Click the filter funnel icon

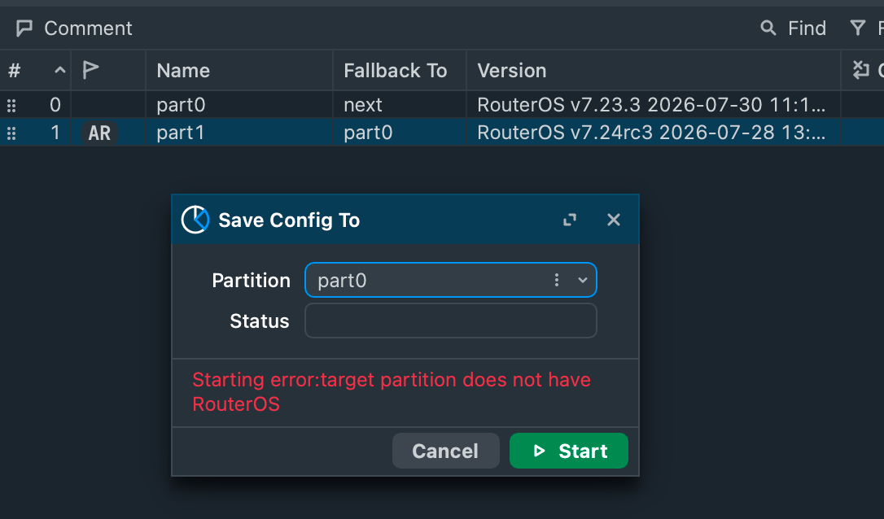[x=857, y=28]
